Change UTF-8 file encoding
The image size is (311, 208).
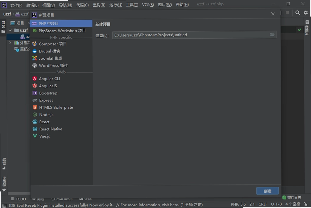276,204
